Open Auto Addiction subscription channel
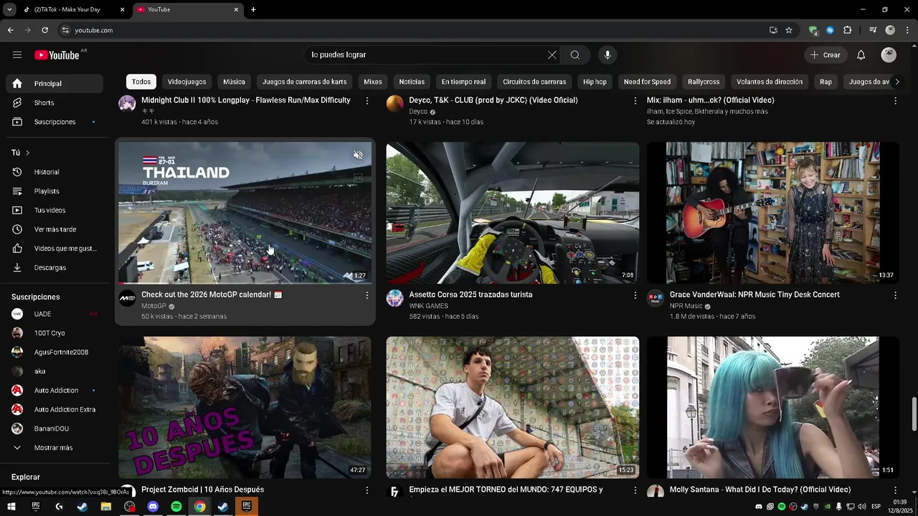 tap(55, 391)
